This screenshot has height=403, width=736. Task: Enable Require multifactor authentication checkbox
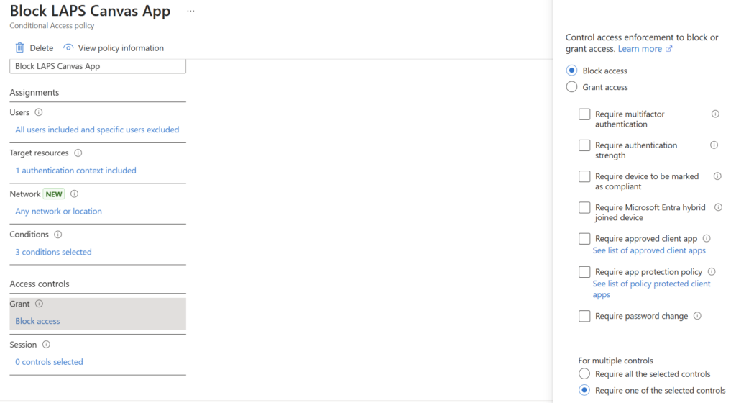point(584,114)
